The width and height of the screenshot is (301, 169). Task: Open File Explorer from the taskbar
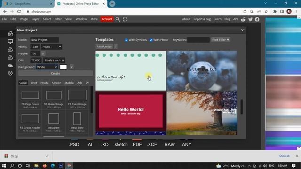[36, 166]
